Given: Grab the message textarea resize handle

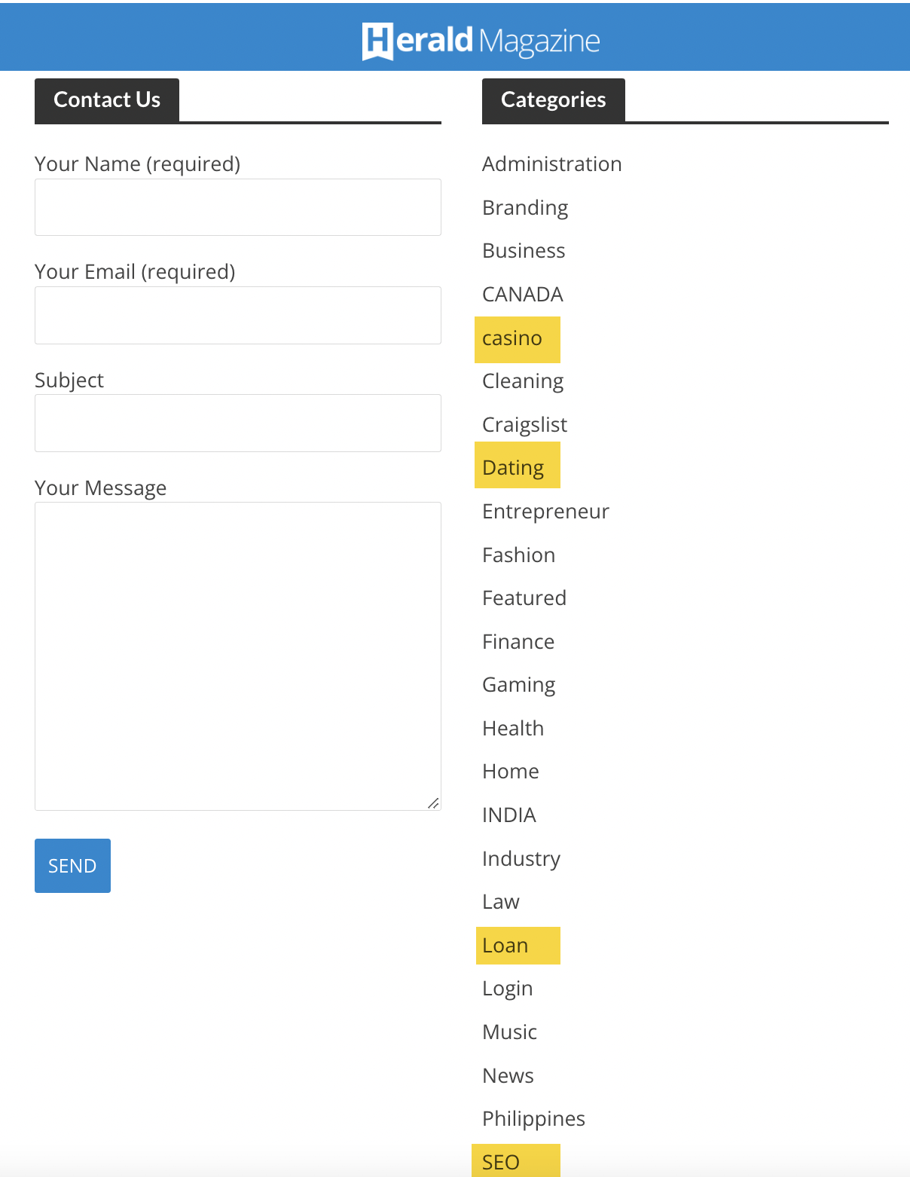Looking at the screenshot, I should pyautogui.click(x=433, y=803).
